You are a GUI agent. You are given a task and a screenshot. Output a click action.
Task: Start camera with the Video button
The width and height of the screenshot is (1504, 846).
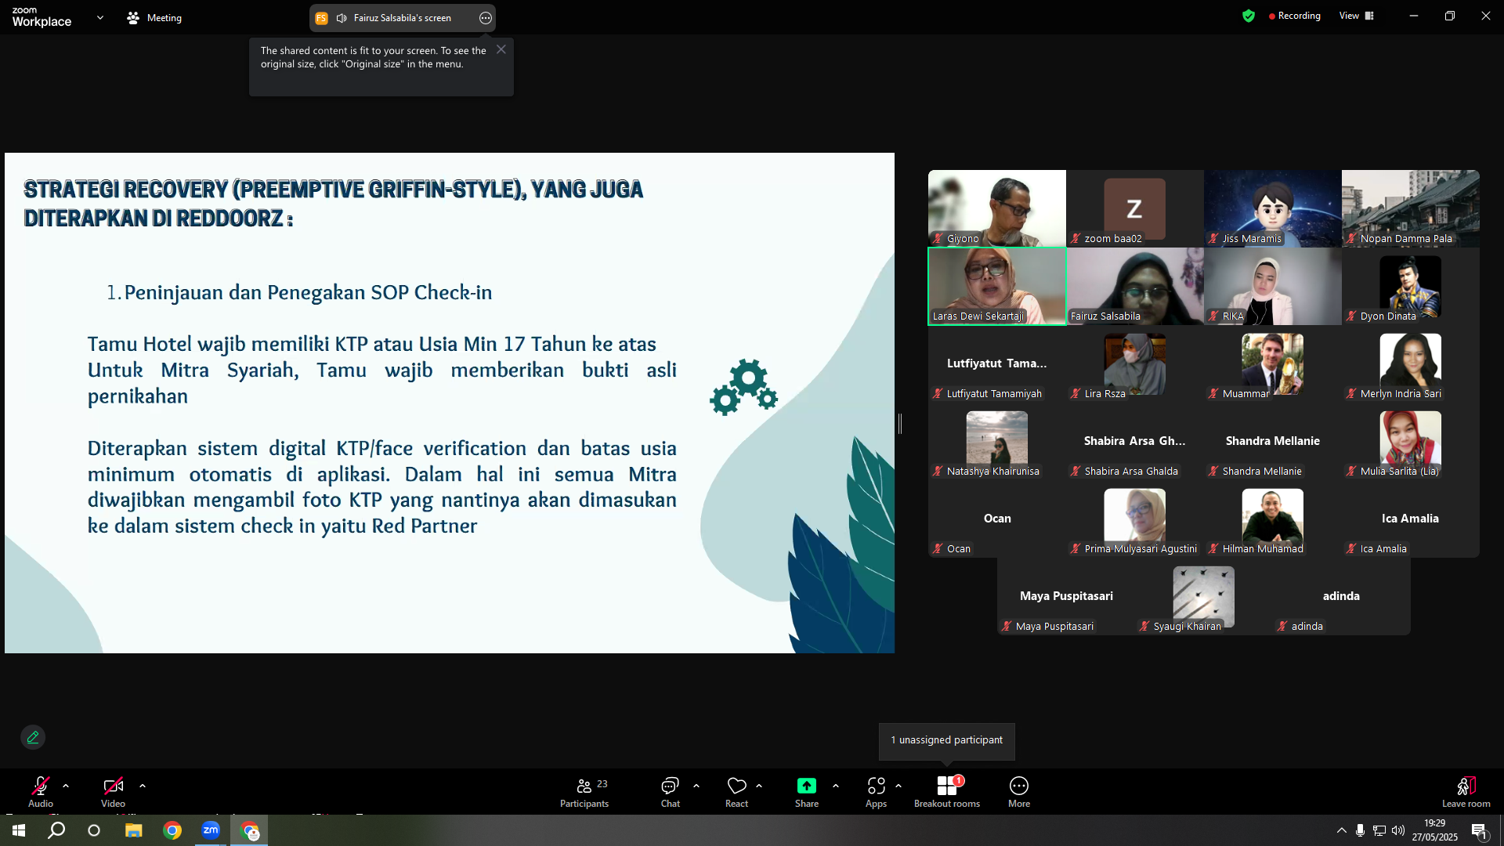(x=113, y=791)
